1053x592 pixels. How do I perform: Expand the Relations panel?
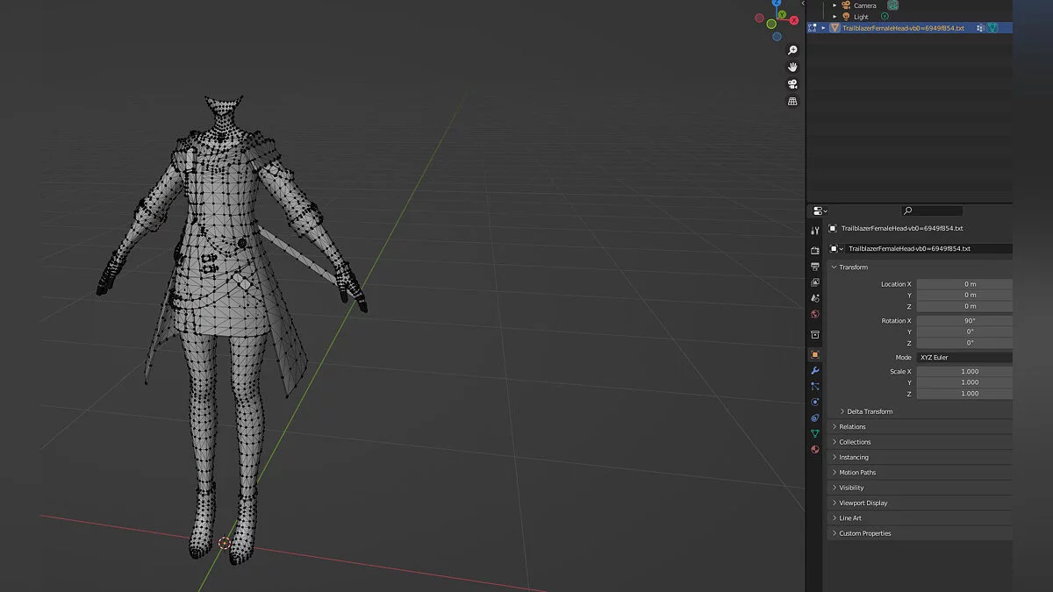click(852, 427)
